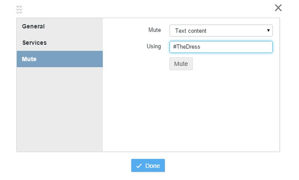Focus the Using text field
The image size is (299, 180).
[221, 47]
